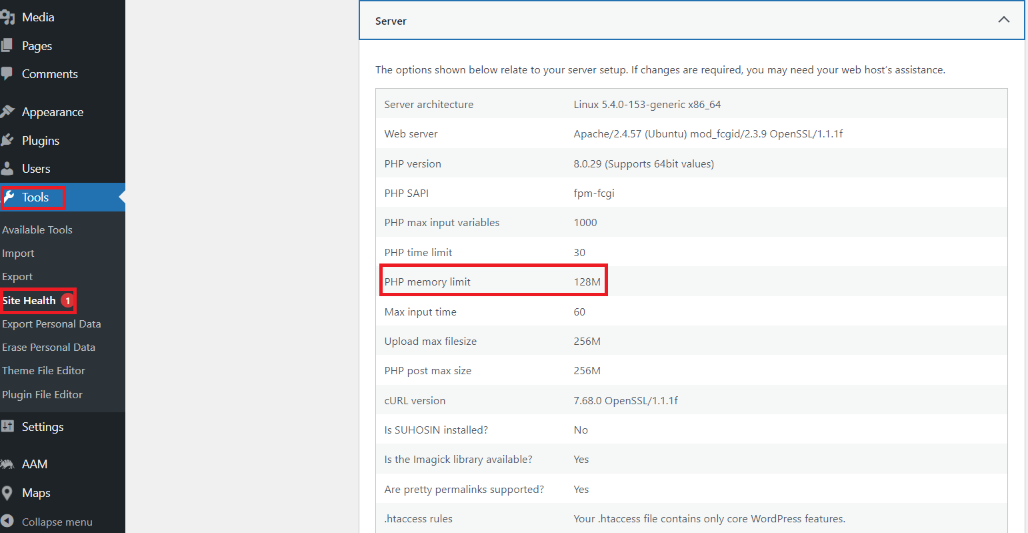Click the Media menu icon
The height and width of the screenshot is (533, 1028).
tap(7, 17)
